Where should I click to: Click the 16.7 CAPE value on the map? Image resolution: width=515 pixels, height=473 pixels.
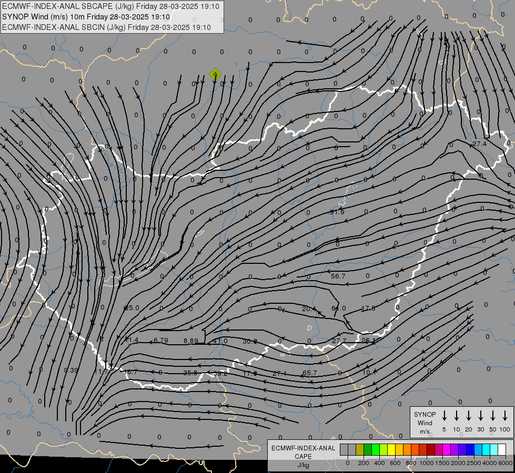pyautogui.click(x=130, y=372)
